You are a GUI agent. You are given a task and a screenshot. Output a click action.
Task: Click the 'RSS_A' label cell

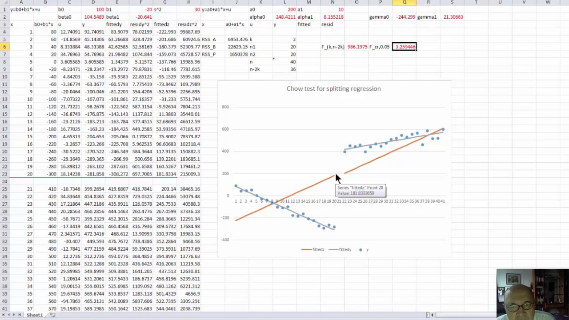[213, 39]
